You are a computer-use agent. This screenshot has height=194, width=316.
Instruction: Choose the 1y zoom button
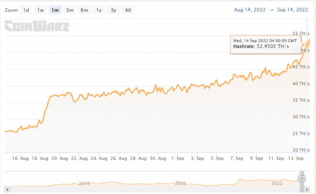[99, 10]
